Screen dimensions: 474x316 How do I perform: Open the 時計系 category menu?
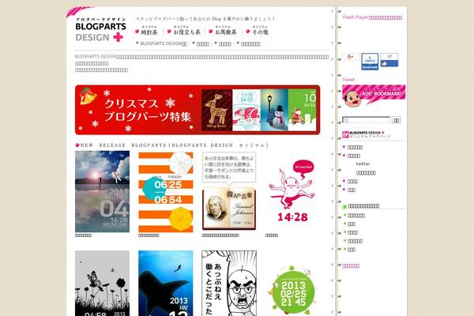[x=146, y=31]
